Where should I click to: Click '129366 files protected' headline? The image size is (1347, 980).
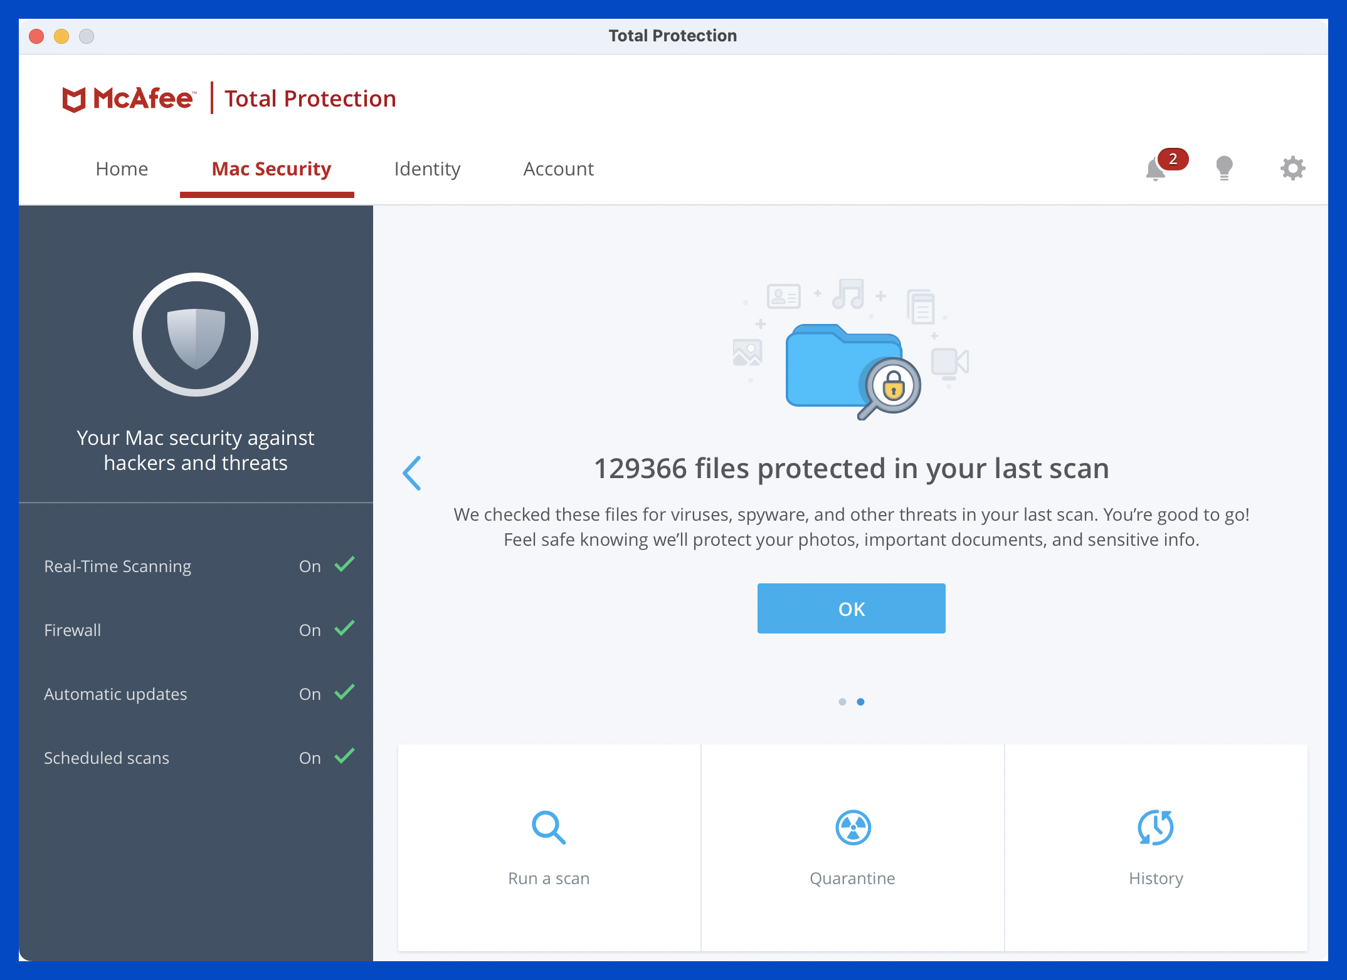851,469
